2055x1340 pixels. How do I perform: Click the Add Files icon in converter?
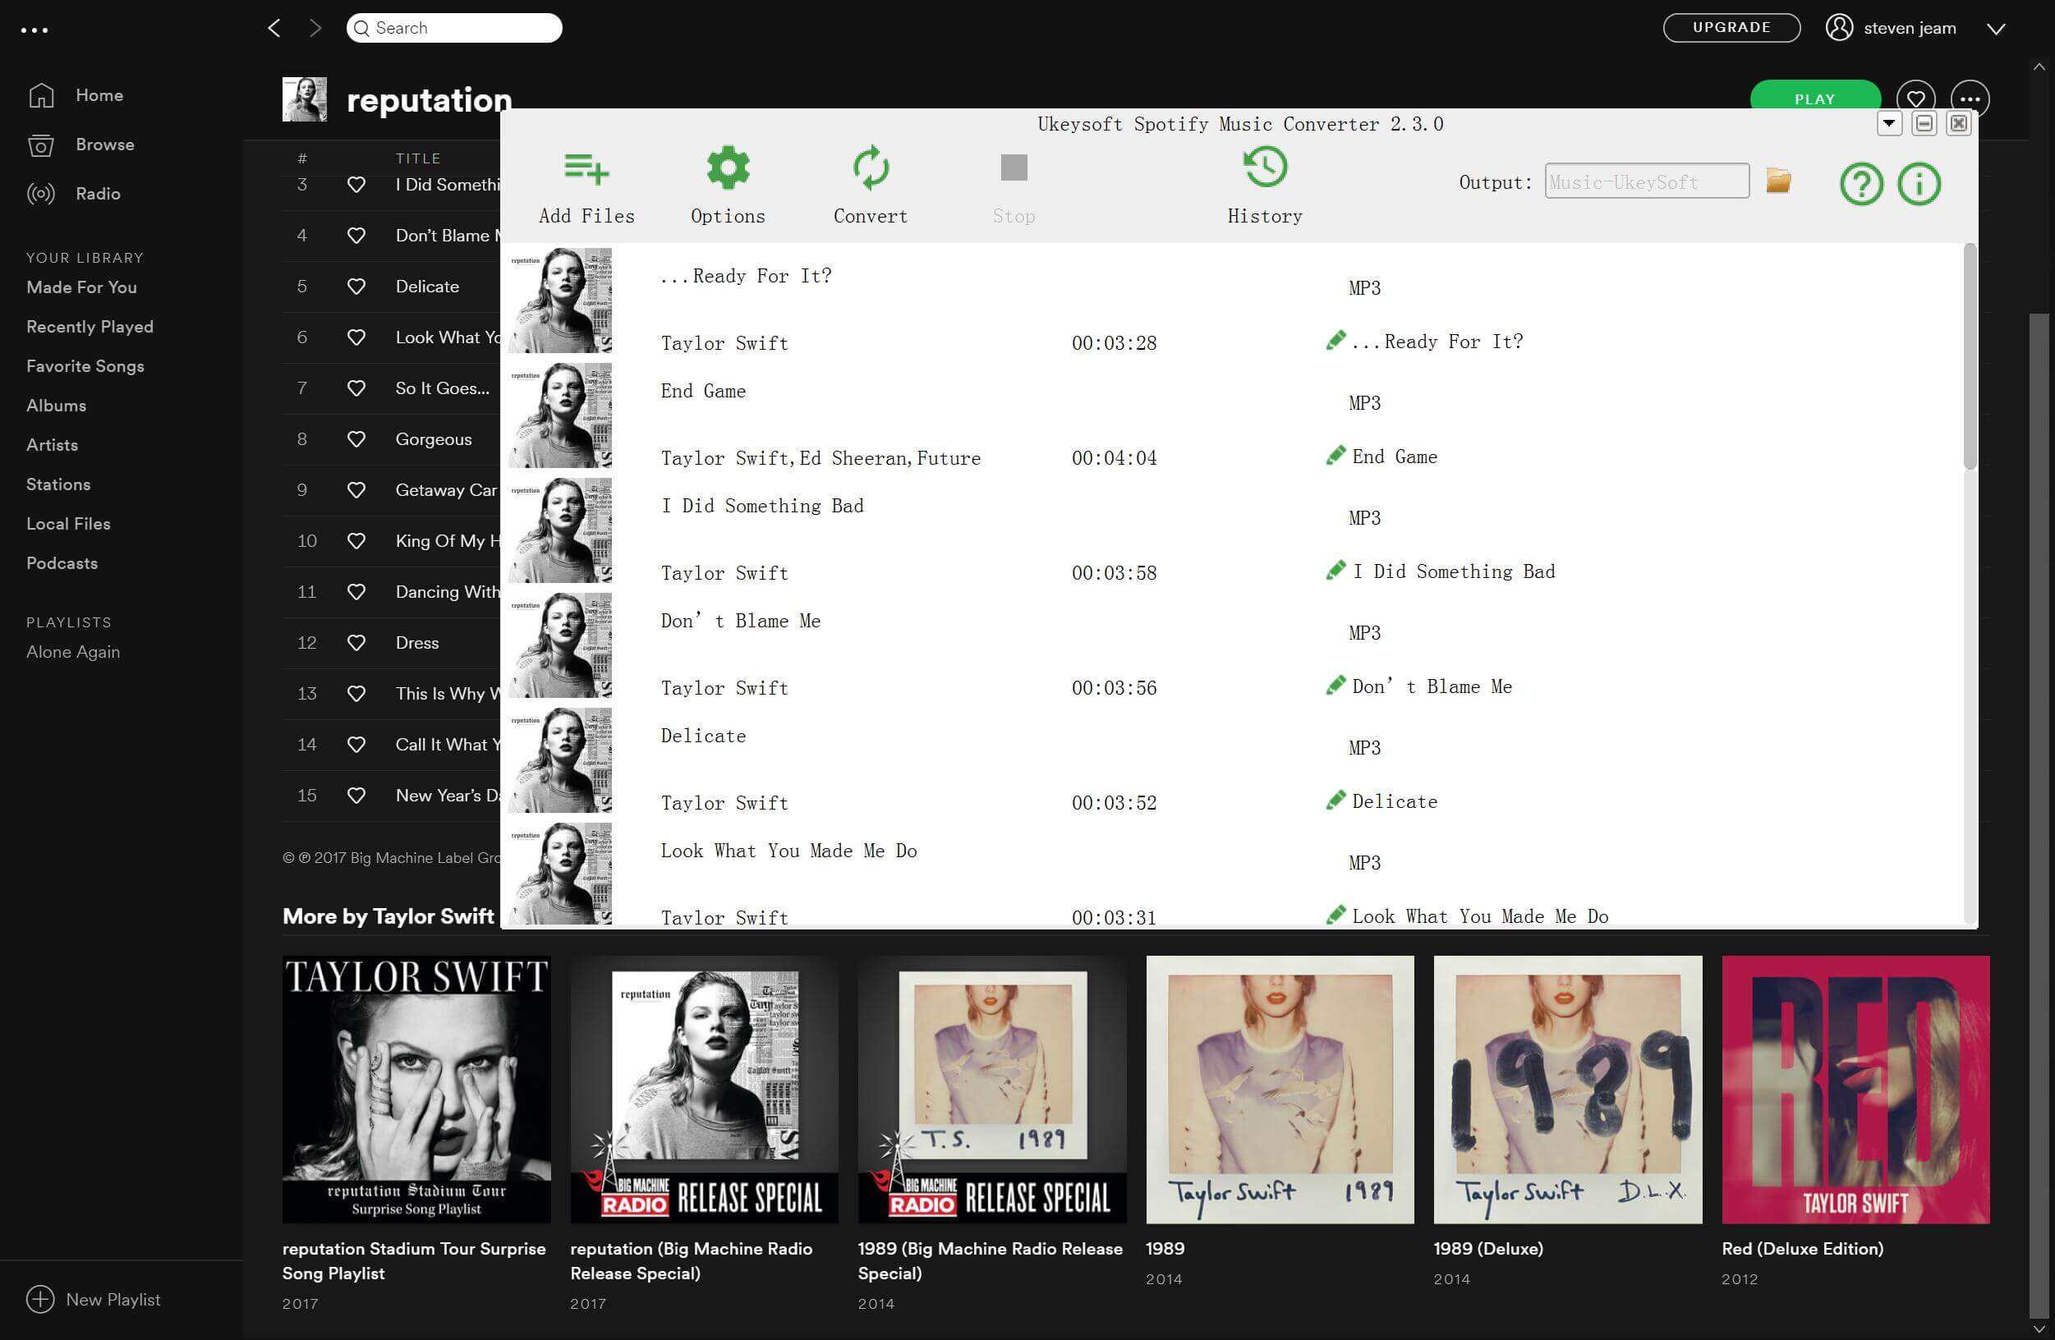pyautogui.click(x=584, y=166)
